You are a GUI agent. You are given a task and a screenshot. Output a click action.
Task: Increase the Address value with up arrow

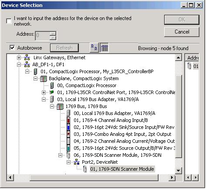[53, 34]
